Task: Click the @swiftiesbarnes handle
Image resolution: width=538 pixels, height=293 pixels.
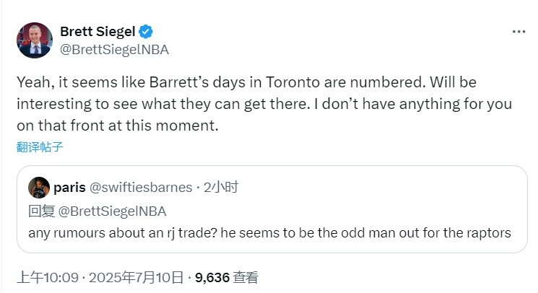Action: (141, 188)
